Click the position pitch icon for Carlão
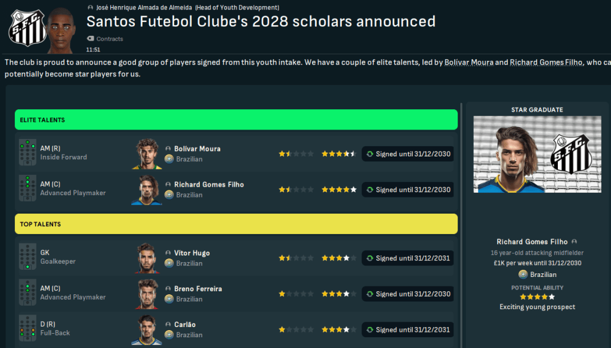The width and height of the screenshot is (611, 348). [x=27, y=329]
